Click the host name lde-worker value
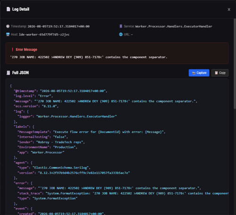 point(44,34)
